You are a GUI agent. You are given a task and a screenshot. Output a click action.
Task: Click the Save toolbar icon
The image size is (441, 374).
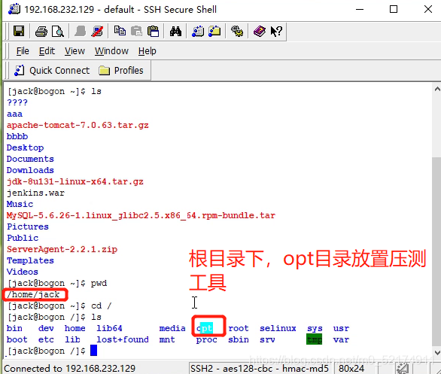point(19,31)
